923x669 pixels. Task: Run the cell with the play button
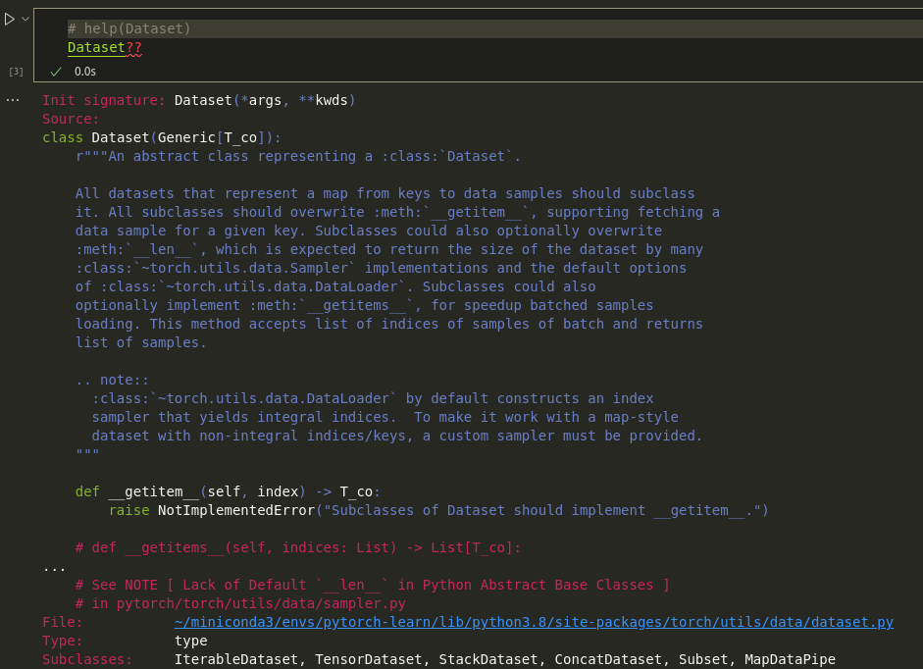click(x=9, y=19)
